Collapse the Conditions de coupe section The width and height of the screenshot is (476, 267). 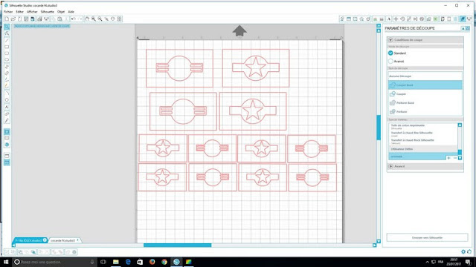coord(390,40)
